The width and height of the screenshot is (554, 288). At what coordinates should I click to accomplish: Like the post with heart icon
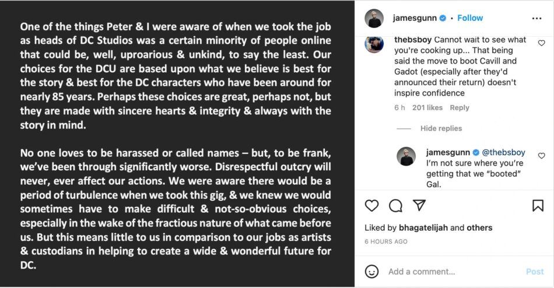tap(371, 205)
